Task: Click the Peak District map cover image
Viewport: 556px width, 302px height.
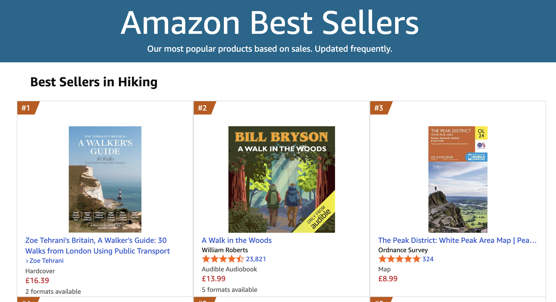Action: 458,179
